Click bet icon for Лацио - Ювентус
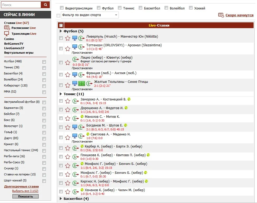This screenshot has width=257, height=203. click(76, 59)
